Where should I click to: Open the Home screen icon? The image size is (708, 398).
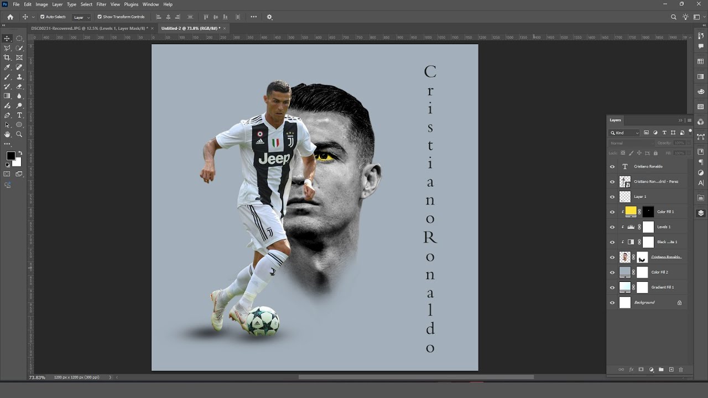[x=10, y=17]
